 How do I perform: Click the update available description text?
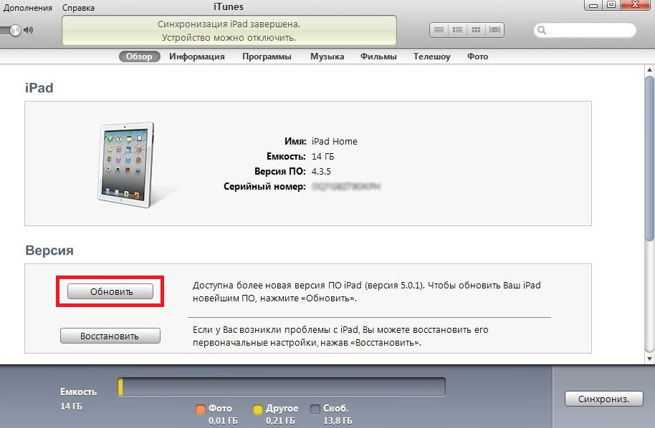click(367, 291)
